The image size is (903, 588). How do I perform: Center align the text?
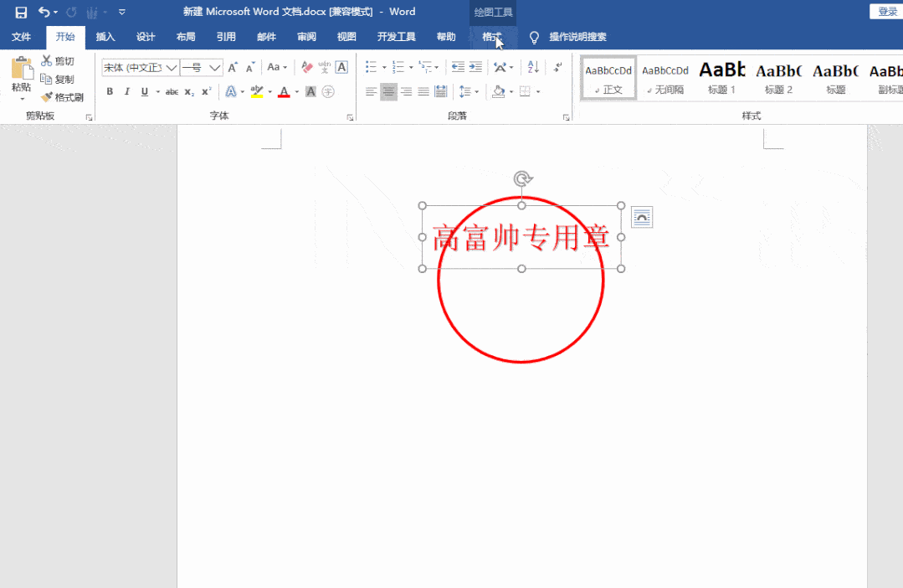coord(388,91)
